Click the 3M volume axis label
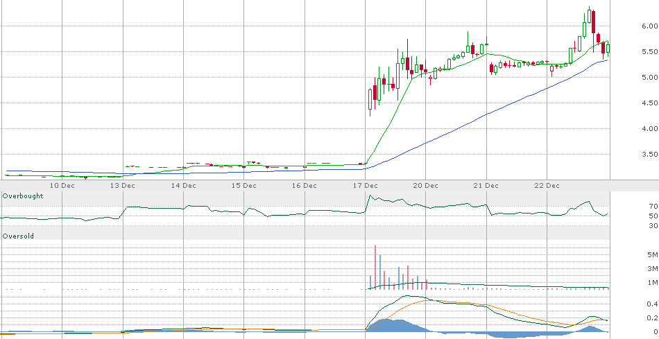The width and height of the screenshot is (659, 339). point(652,268)
